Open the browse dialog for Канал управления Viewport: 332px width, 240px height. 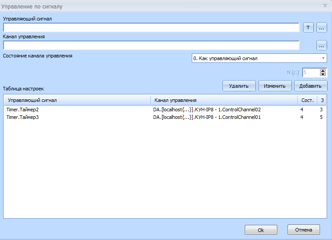point(322,45)
